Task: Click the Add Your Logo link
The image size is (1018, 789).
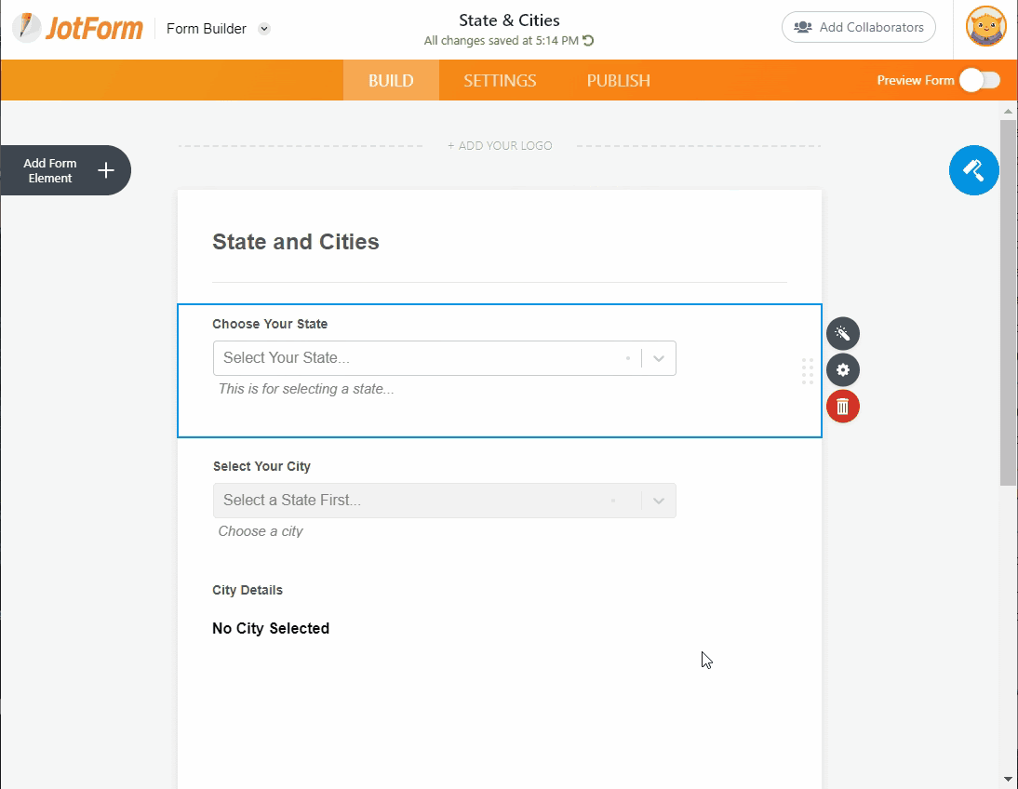Action: click(x=500, y=146)
